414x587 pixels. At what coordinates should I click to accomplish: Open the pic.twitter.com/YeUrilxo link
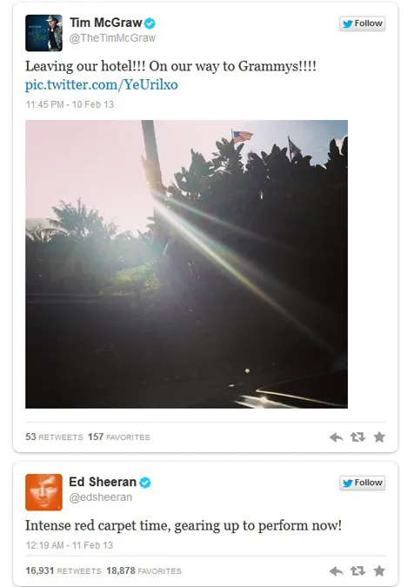(x=102, y=84)
